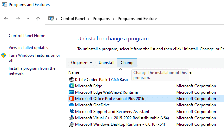Click the K-Lite Codec Pack icon
Image resolution: width=224 pixels, height=128 pixels.
point(71,79)
